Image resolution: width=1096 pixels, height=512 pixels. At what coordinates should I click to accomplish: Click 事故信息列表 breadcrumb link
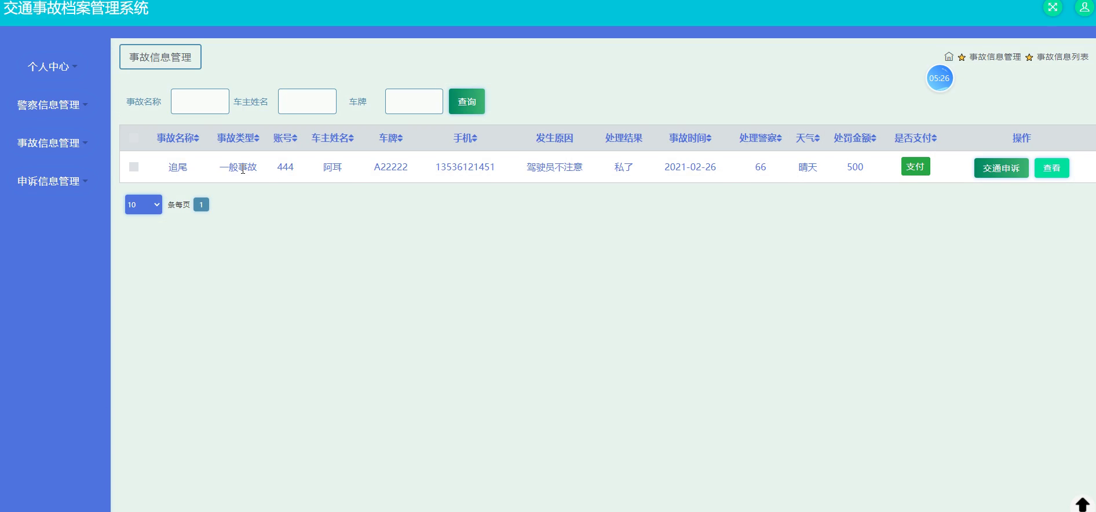1062,57
